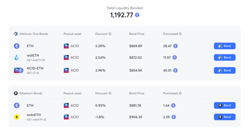Click the Discount info icon in Arbitrum section
The image size is (249, 134).
coord(110,34)
